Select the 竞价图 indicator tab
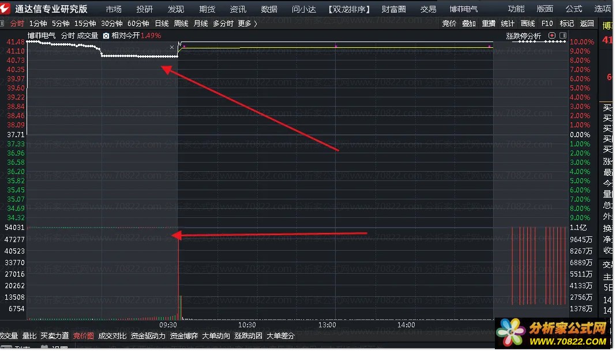 point(84,336)
